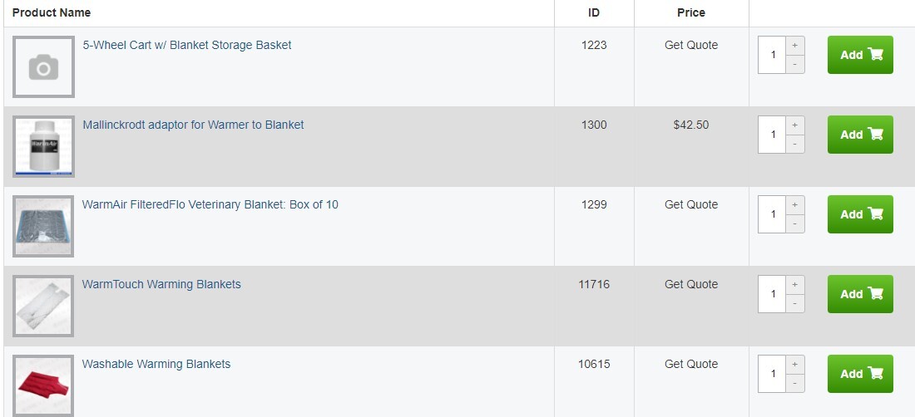The image size is (915, 417).
Task: Increase quantity for Washable Warming Blankets
Action: coord(794,365)
